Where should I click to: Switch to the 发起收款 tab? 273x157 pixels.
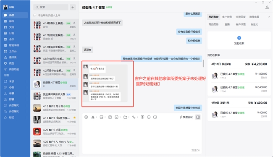click(x=213, y=17)
